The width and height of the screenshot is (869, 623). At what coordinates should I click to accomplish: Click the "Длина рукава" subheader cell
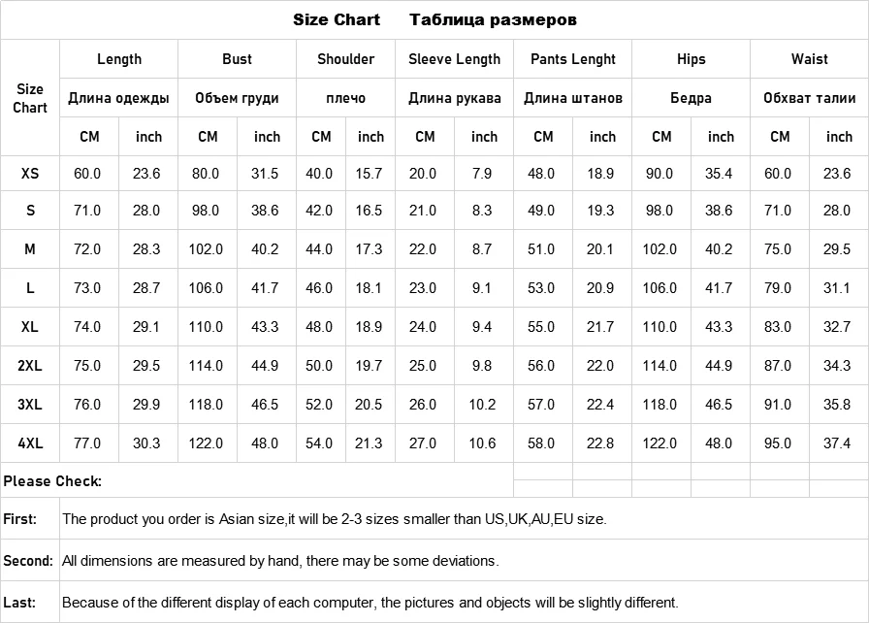(454, 98)
